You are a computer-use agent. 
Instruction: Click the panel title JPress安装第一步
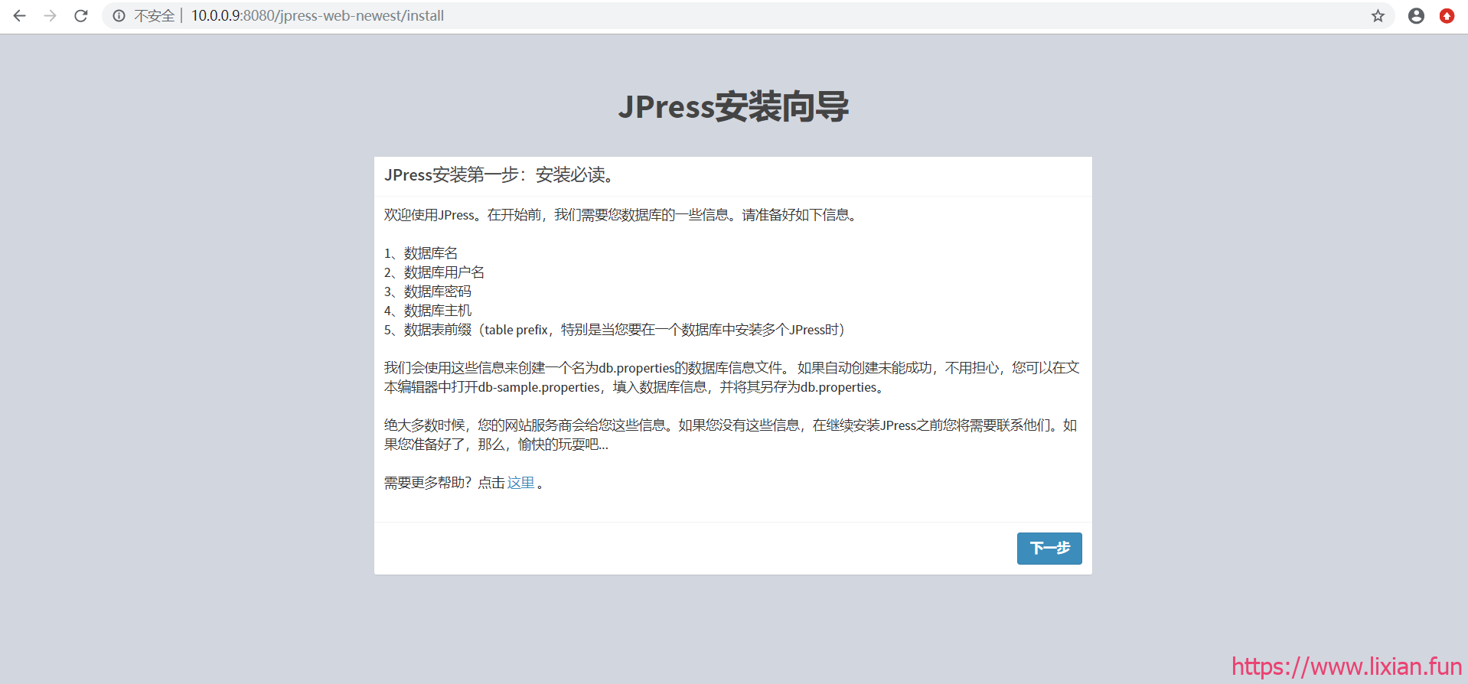coord(500,175)
